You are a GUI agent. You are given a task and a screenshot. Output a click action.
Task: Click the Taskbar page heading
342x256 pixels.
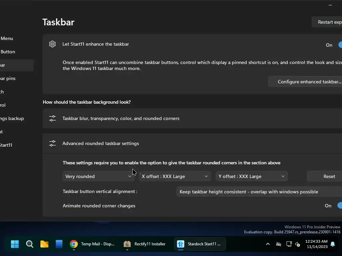click(58, 22)
